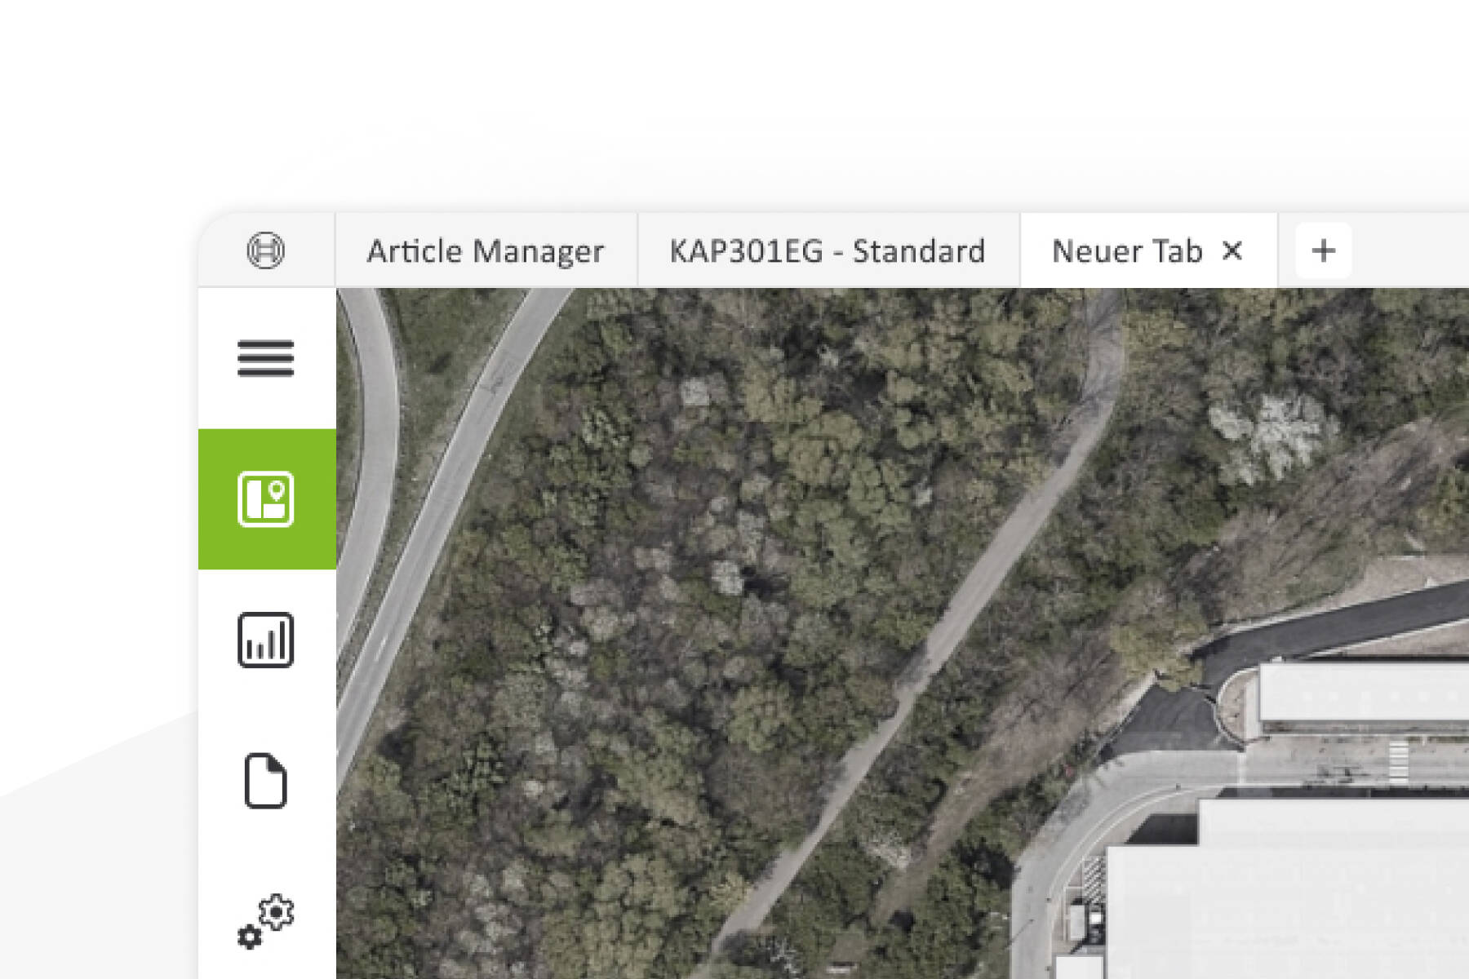Open settings via the gears icon

(266, 922)
